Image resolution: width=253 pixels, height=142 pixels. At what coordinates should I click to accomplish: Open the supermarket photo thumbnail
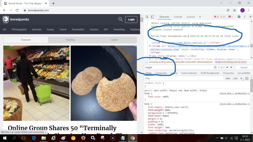pos(36,83)
